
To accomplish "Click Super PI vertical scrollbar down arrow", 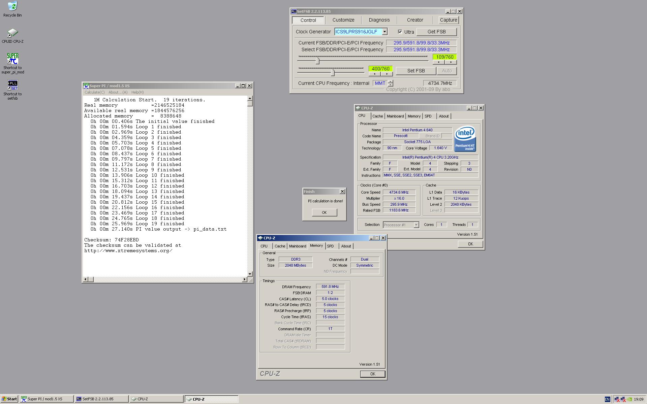I will click(x=250, y=274).
